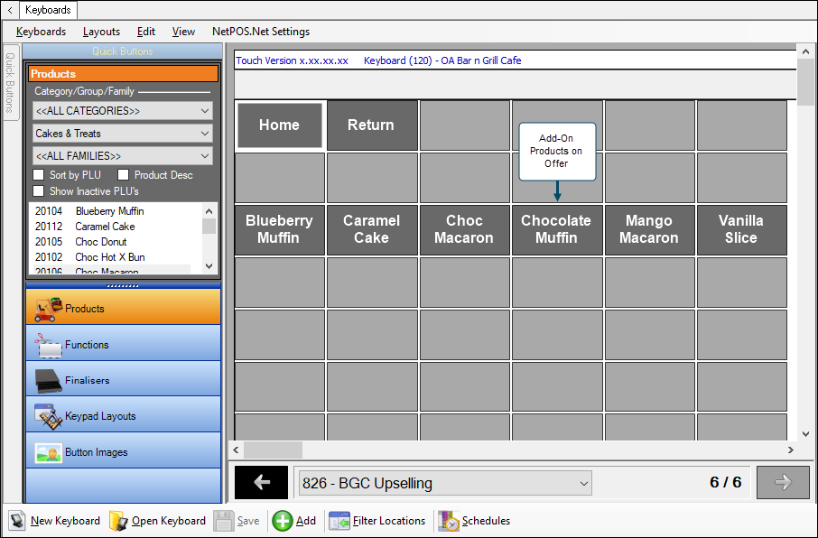Select the Button Images panel icon
Screen dimensions: 818x538
click(x=48, y=452)
